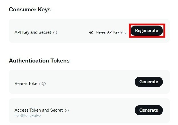Click the Consumer Keys heading
Image resolution: width=178 pixels, height=125 pixels.
pyautogui.click(x=30, y=10)
